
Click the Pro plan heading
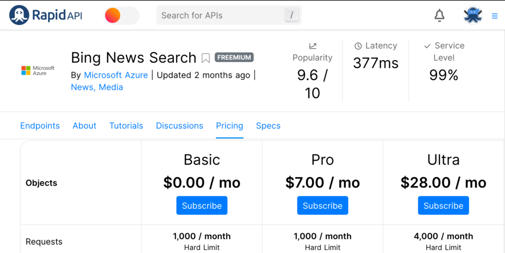tap(323, 160)
